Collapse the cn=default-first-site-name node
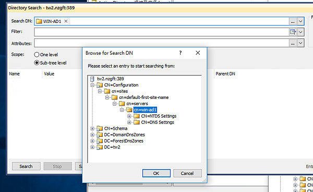313x192 pixels. (107, 98)
